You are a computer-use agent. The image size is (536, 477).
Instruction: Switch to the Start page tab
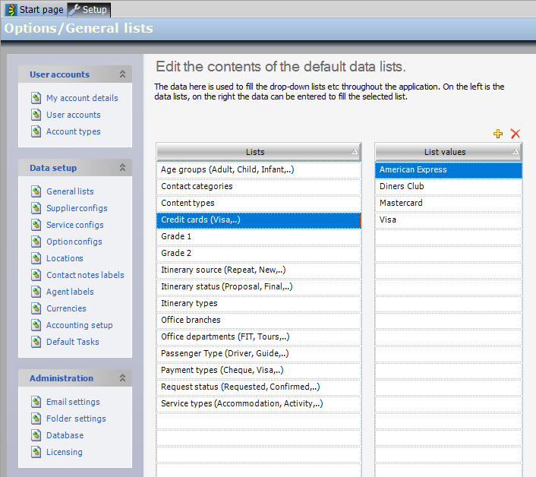pos(34,9)
